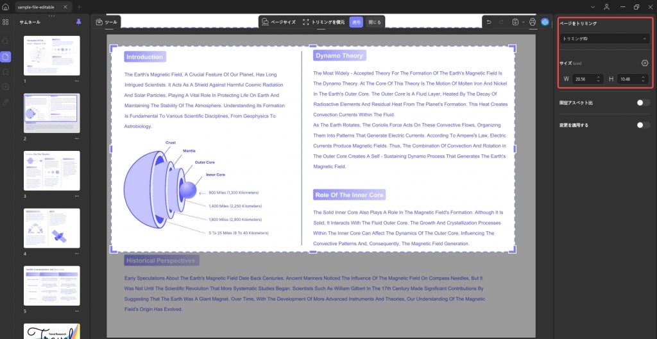This screenshot has width=657, height=339.
Task: Click the Inner Core diagram label
Action: coord(216,175)
